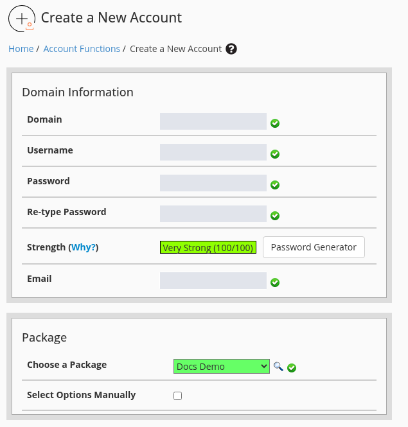Screen dimensions: 408x427
Task: Focus the Password input field
Action: tap(213, 183)
